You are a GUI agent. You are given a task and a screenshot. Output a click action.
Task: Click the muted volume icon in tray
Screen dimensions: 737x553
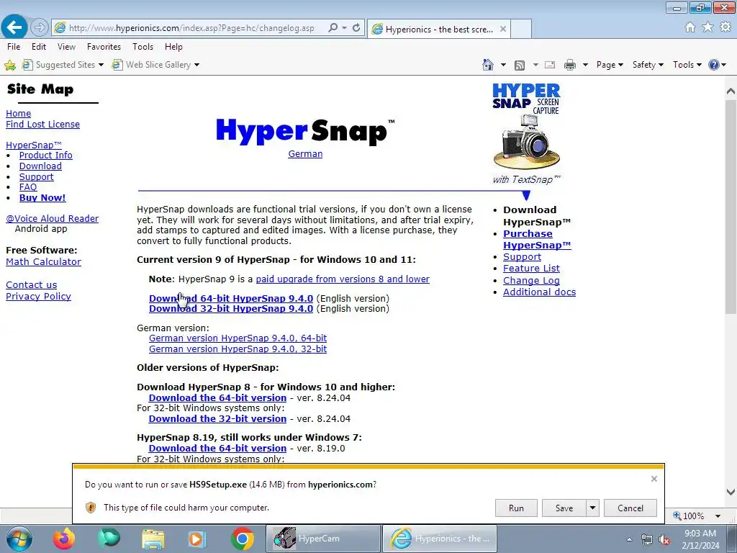coord(664,540)
